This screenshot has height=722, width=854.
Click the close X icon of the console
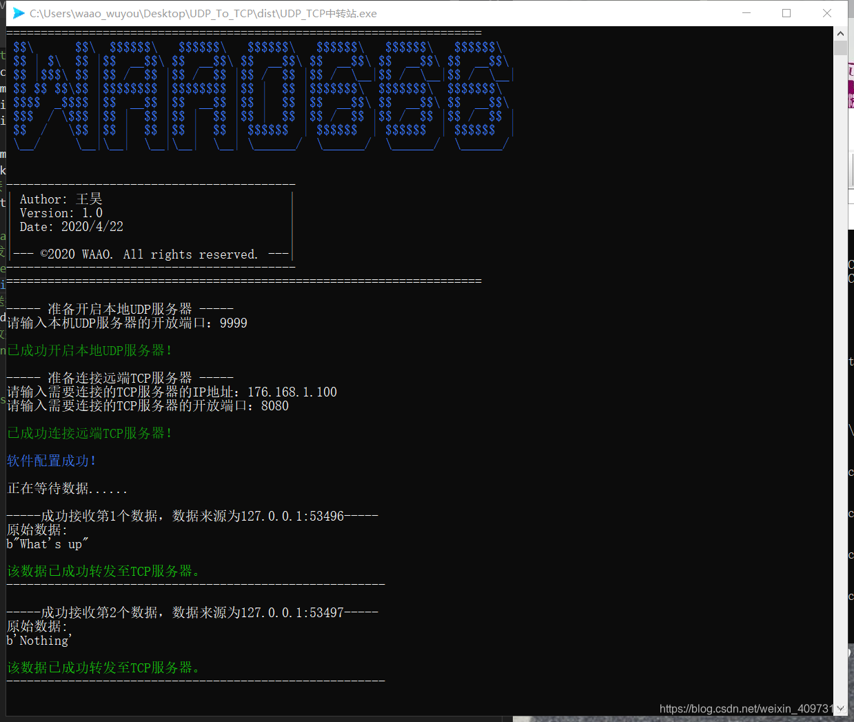pyautogui.click(x=826, y=13)
